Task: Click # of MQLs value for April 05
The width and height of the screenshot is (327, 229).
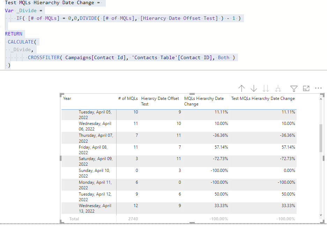Action: point(136,112)
